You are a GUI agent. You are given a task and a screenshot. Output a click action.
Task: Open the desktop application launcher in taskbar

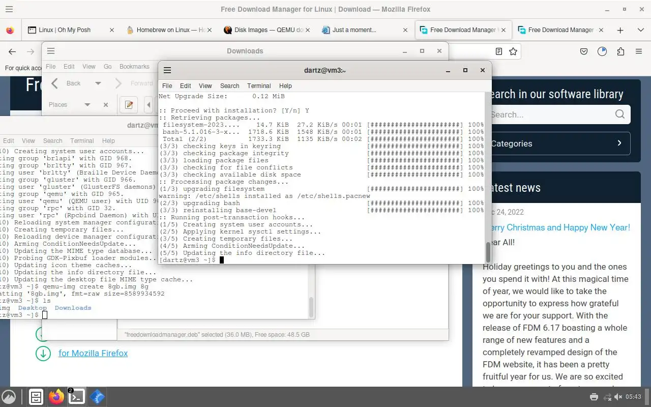pos(9,397)
